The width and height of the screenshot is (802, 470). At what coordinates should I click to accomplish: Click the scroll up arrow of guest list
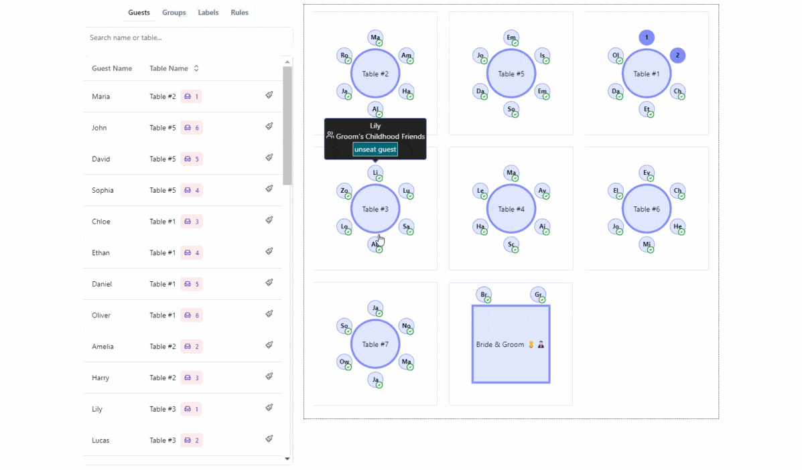point(287,62)
